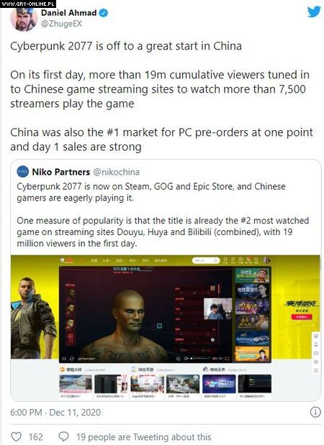
Task: Click the Twitter bird logo
Action: [313, 12]
